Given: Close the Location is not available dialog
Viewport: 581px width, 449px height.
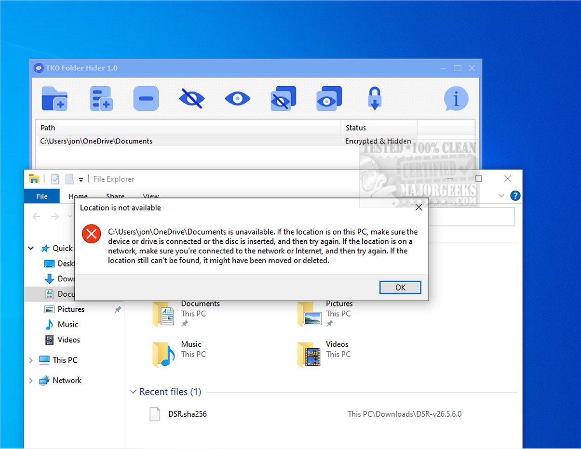Looking at the screenshot, I should click(x=419, y=208).
